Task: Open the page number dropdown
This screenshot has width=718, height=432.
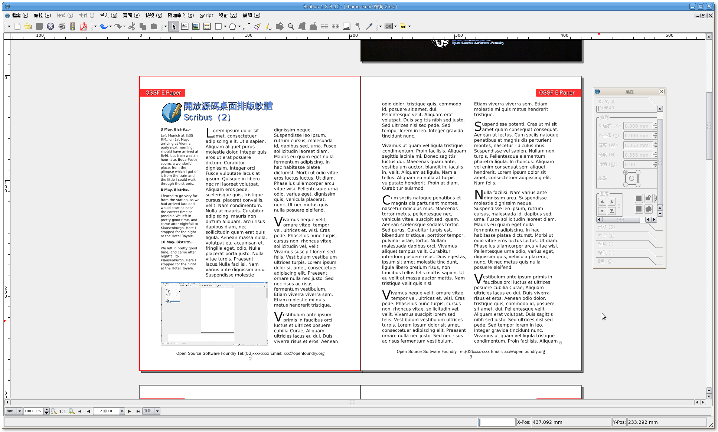Action: [x=122, y=411]
